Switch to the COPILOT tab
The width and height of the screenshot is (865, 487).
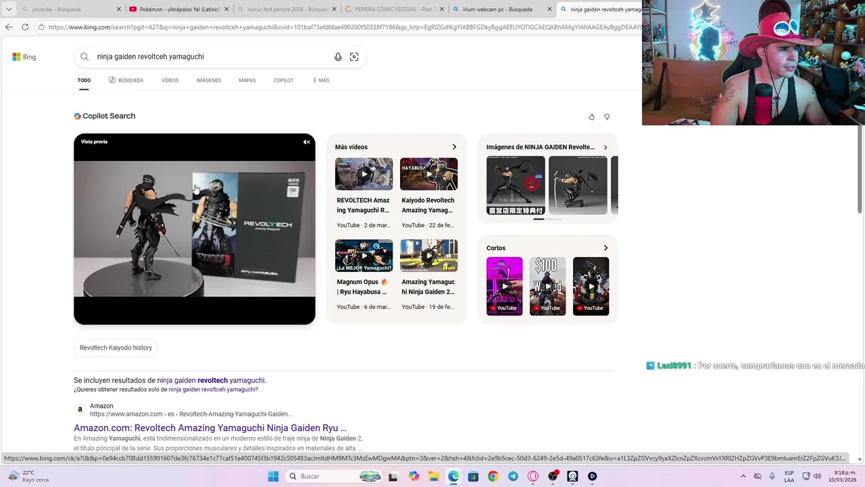point(283,80)
